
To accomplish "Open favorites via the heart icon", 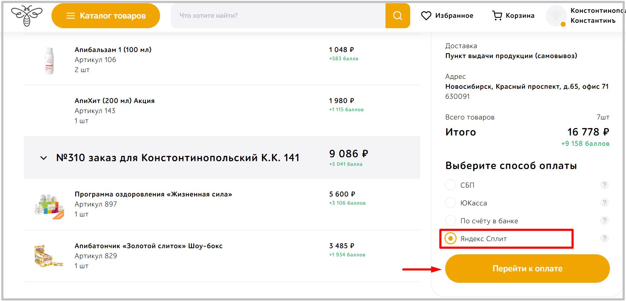I will [x=426, y=16].
